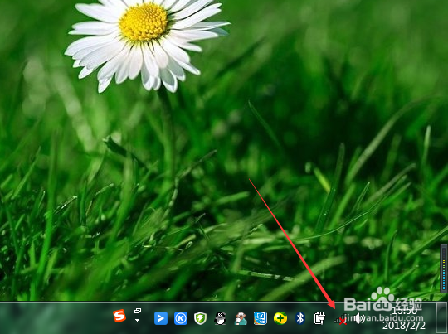Click the date 2018/2/2
Image resolution: width=448 pixels, height=334 pixels.
(x=404, y=326)
